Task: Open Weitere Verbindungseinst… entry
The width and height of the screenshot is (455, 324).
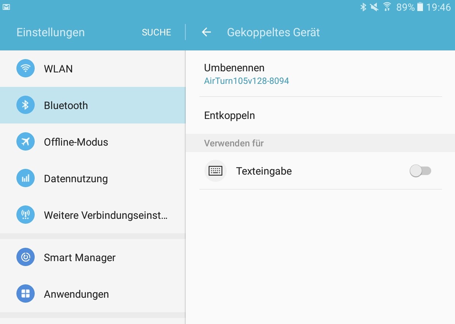Action: click(x=93, y=215)
